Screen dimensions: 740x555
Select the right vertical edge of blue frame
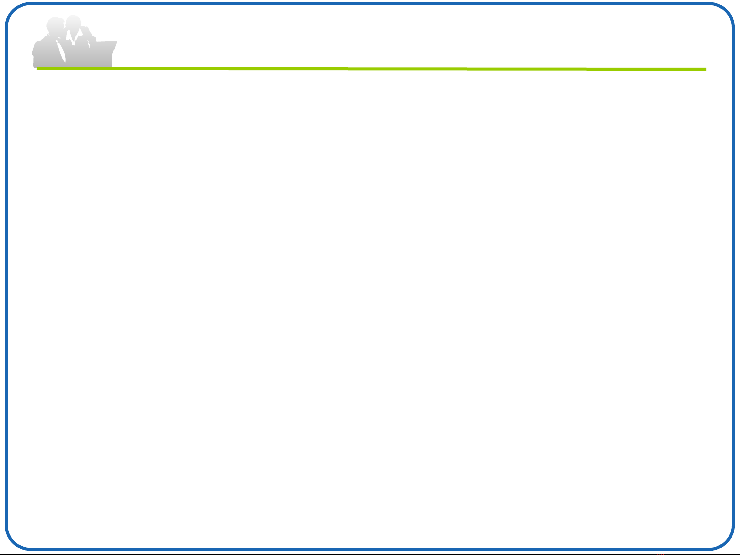pos(733,277)
